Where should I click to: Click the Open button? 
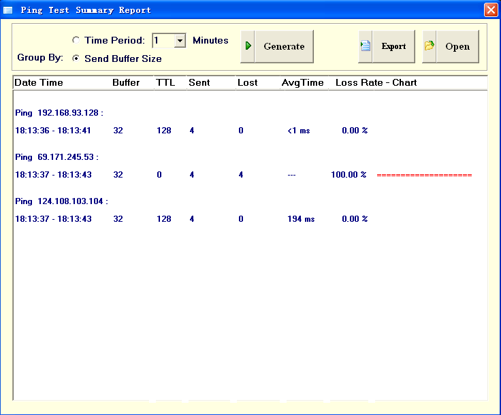point(451,47)
